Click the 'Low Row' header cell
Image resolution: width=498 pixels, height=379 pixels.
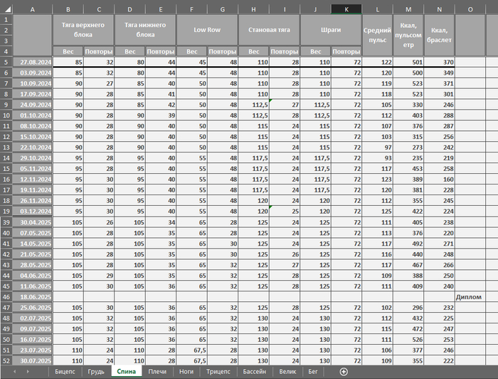tap(207, 30)
